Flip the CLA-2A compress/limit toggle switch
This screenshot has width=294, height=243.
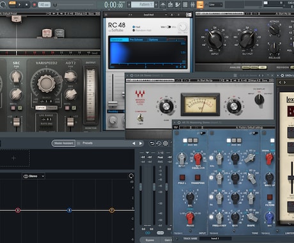tap(140, 117)
